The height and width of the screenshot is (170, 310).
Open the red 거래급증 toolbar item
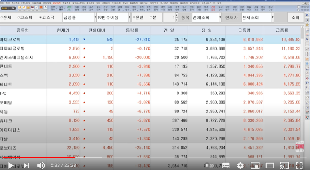(x=213, y=8)
